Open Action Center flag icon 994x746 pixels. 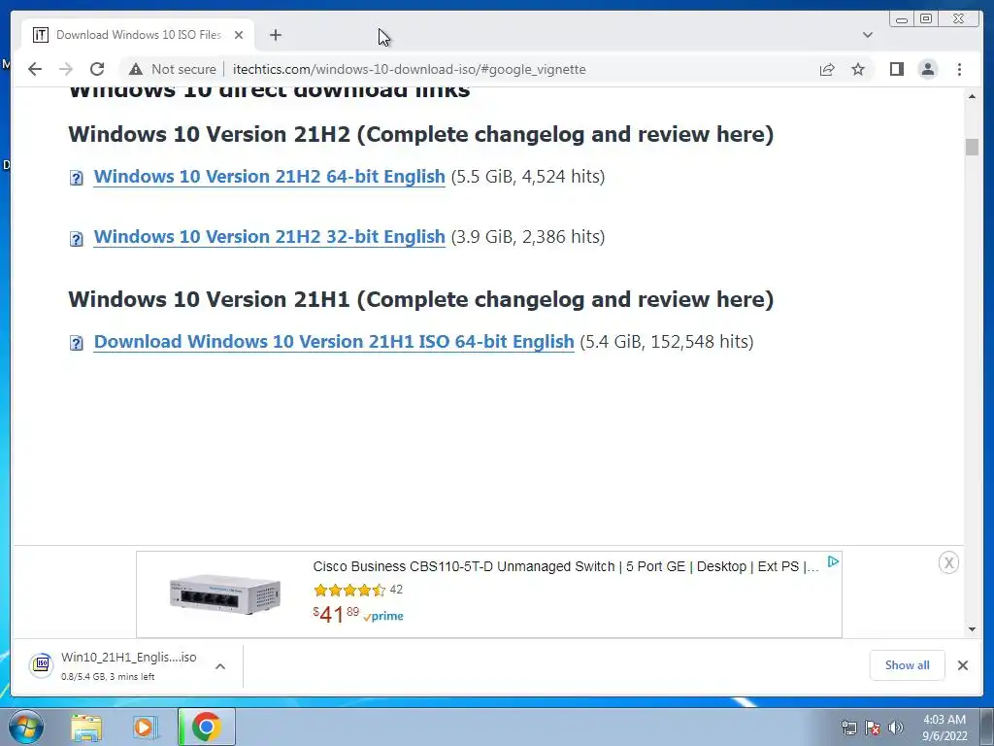pos(873,728)
